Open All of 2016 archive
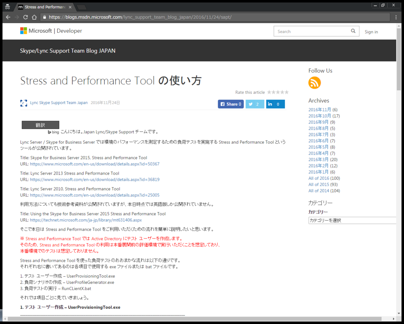404x324 pixels. click(319, 178)
